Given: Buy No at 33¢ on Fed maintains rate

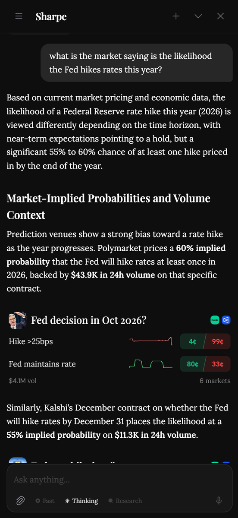Looking at the screenshot, I should click(218, 364).
